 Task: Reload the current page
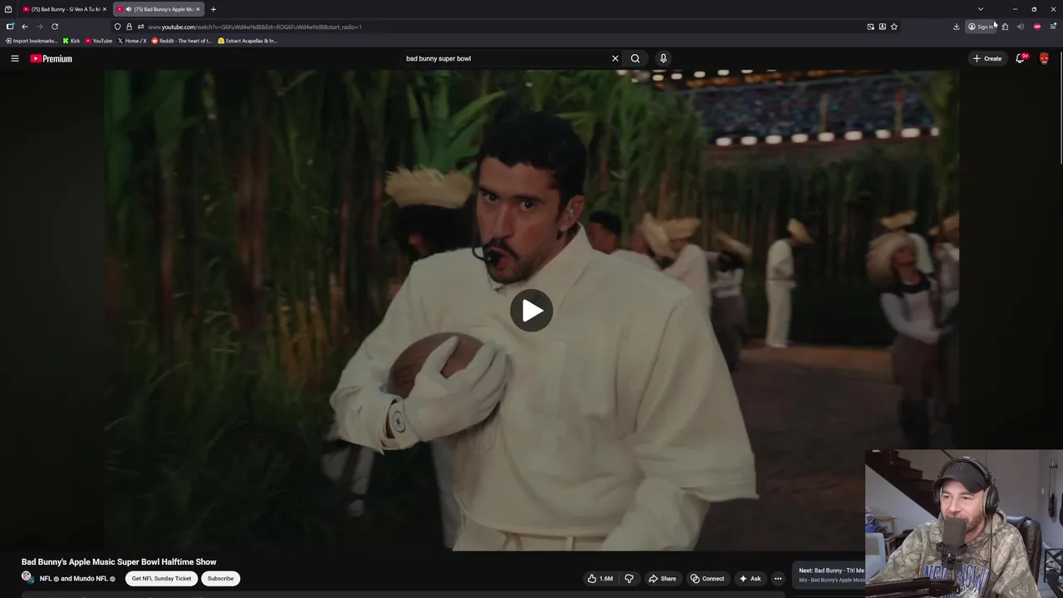[x=55, y=27]
